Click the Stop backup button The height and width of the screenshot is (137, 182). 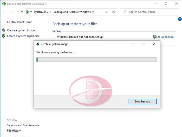click(x=142, y=101)
